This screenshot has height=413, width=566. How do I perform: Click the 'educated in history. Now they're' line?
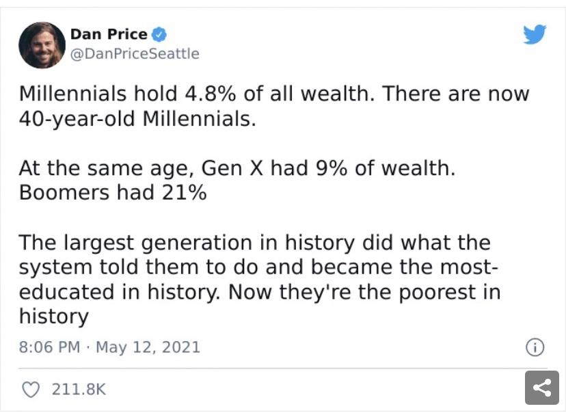pyautogui.click(x=259, y=292)
